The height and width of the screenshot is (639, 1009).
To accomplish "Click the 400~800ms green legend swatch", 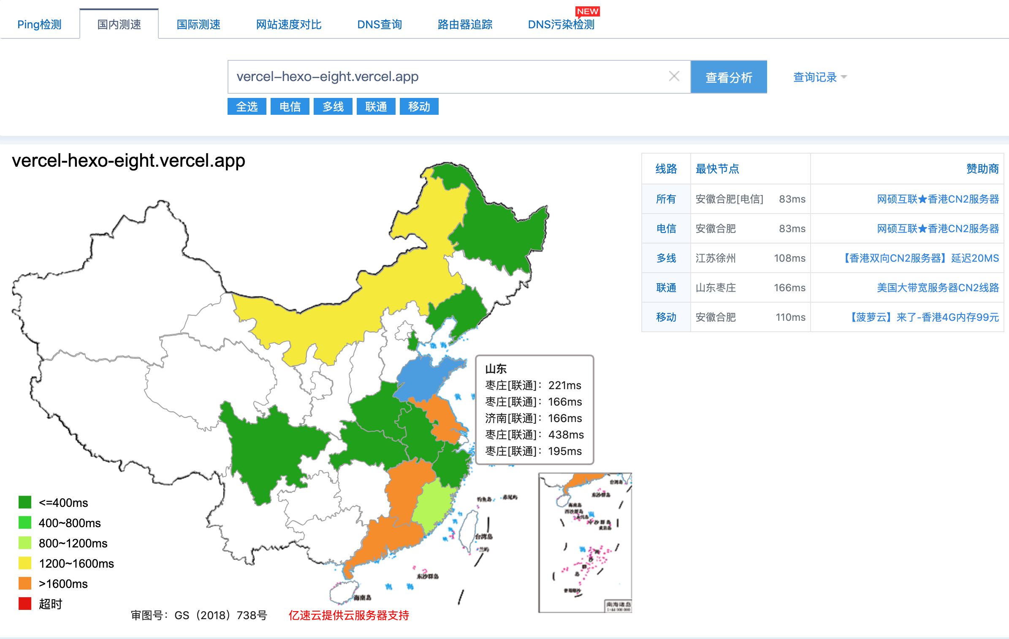I will pos(25,523).
